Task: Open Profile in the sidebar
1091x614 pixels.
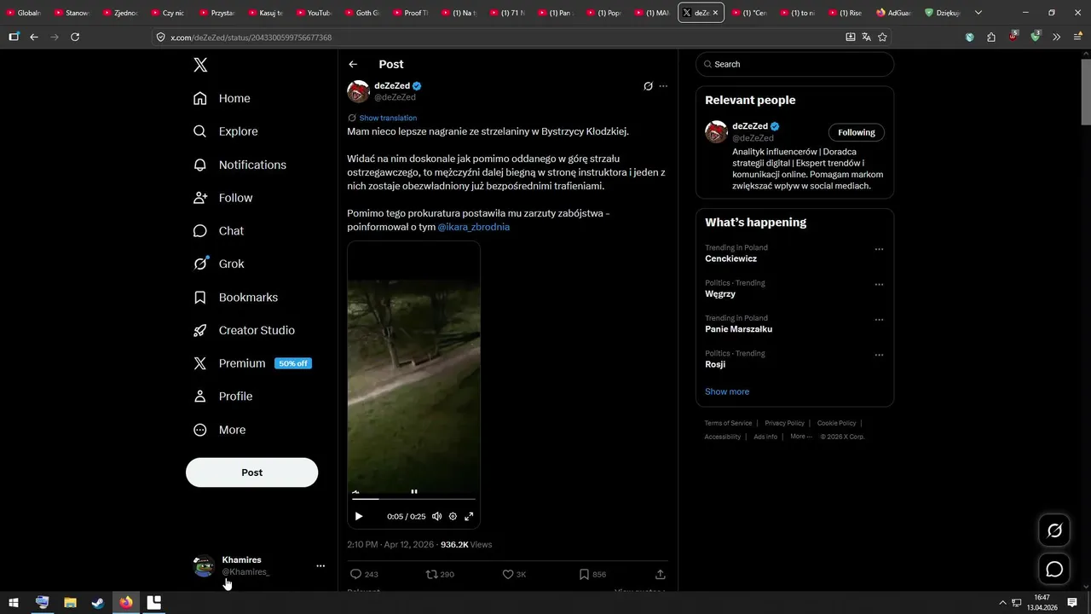Action: point(222,397)
